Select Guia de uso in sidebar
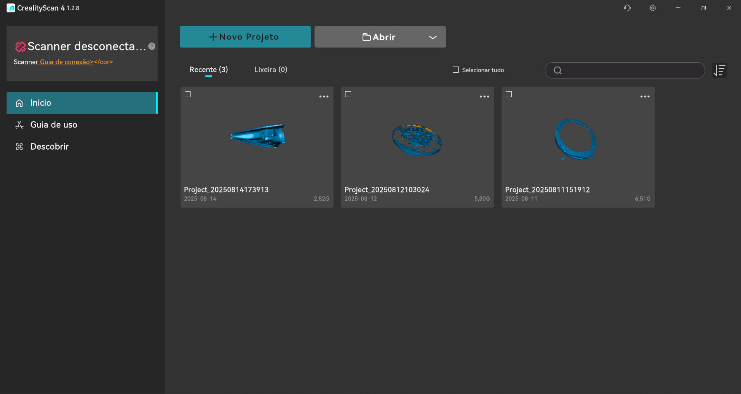This screenshot has width=741, height=394. point(53,125)
